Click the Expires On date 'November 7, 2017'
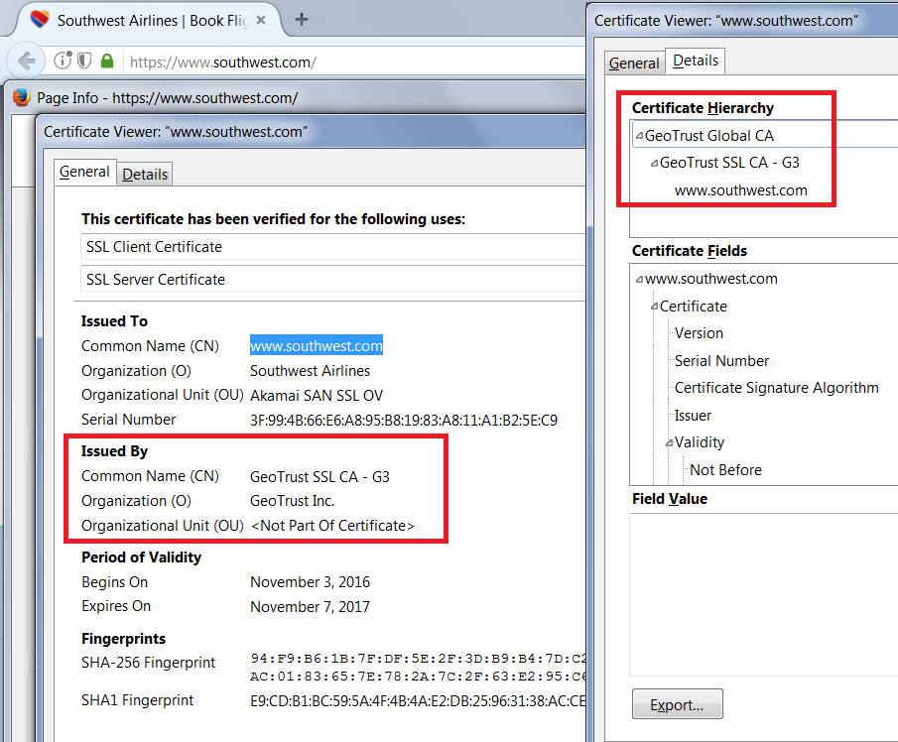 310,607
